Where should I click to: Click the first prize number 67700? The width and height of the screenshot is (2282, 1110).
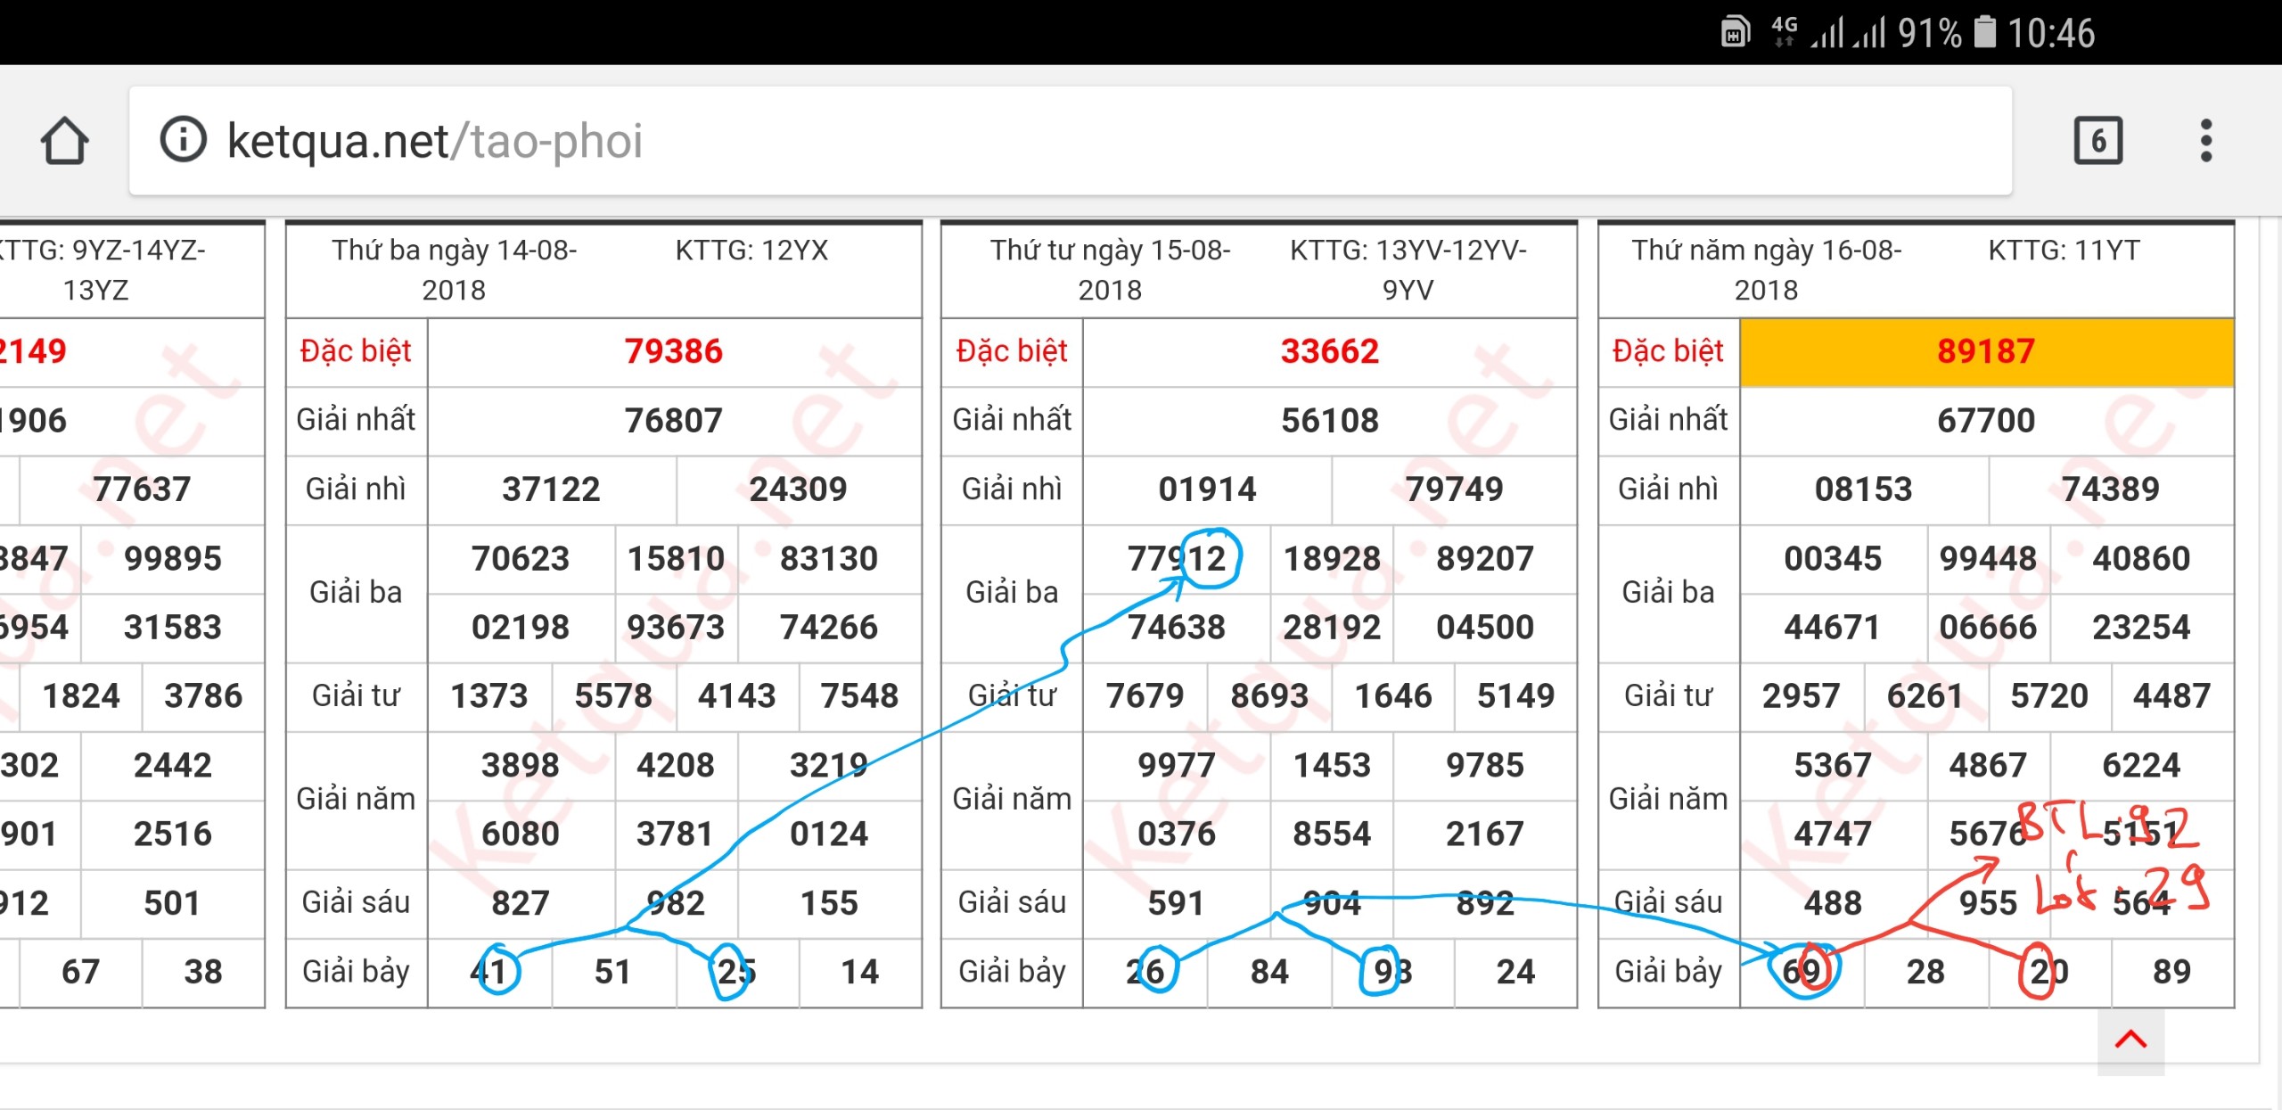(1985, 420)
